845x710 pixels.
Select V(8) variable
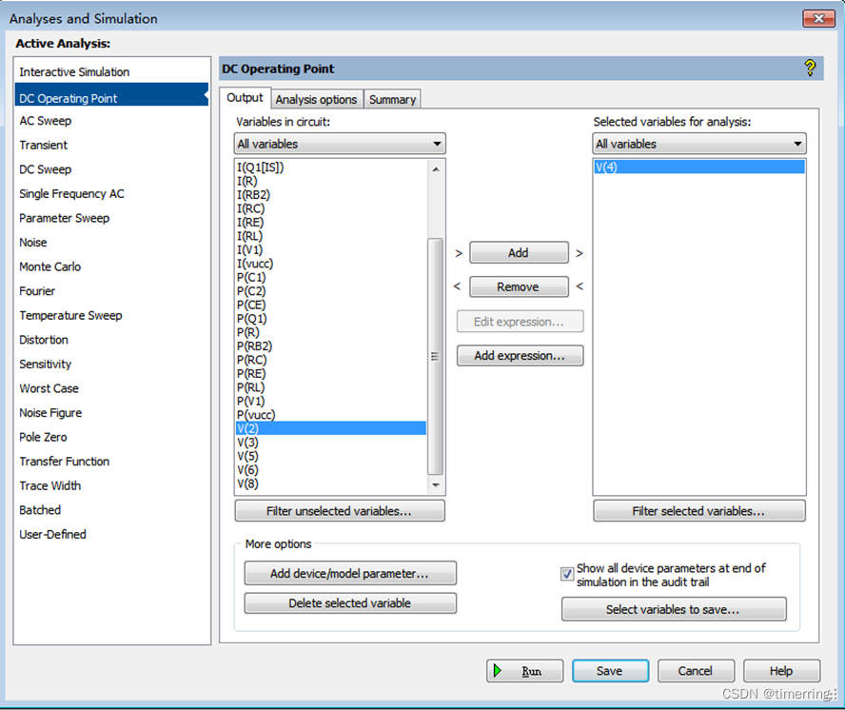(331, 483)
